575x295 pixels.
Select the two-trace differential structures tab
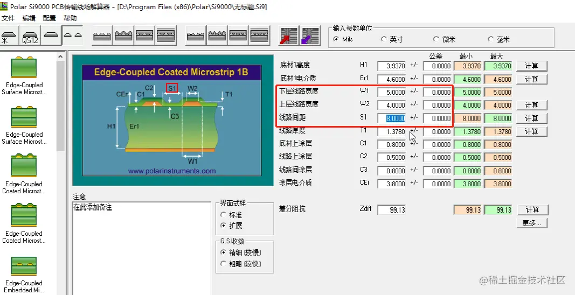point(72,36)
